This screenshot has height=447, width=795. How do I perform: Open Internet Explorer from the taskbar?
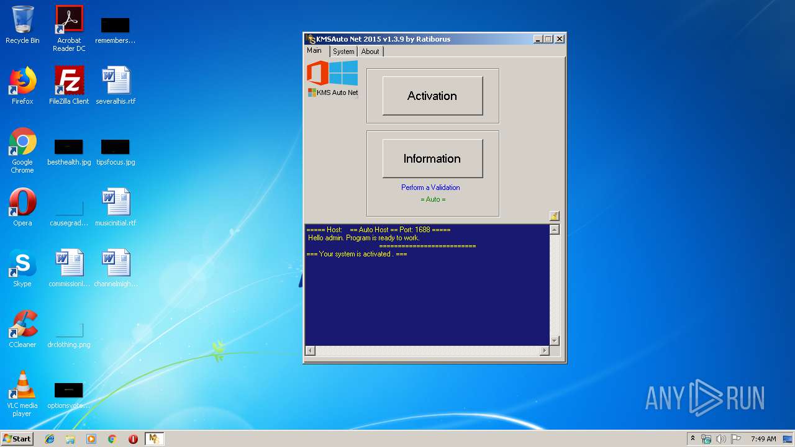pos(50,439)
